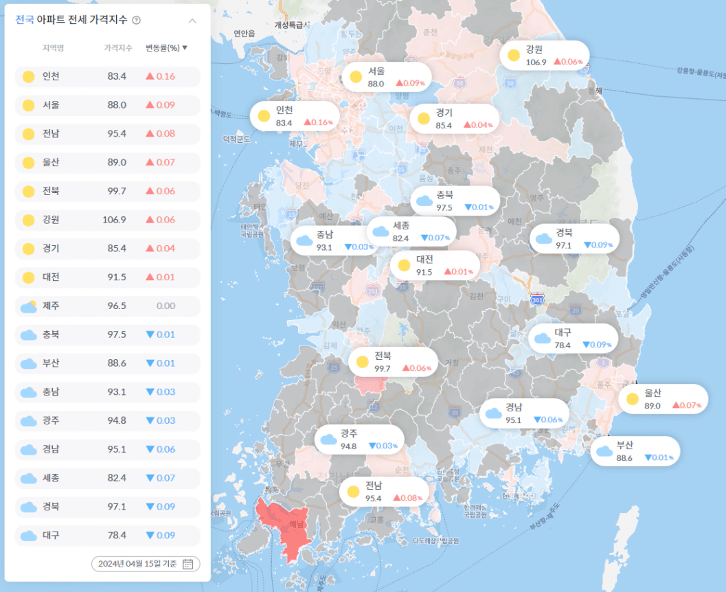Select the 전북 row in the list
This screenshot has width=726, height=592.
click(108, 191)
